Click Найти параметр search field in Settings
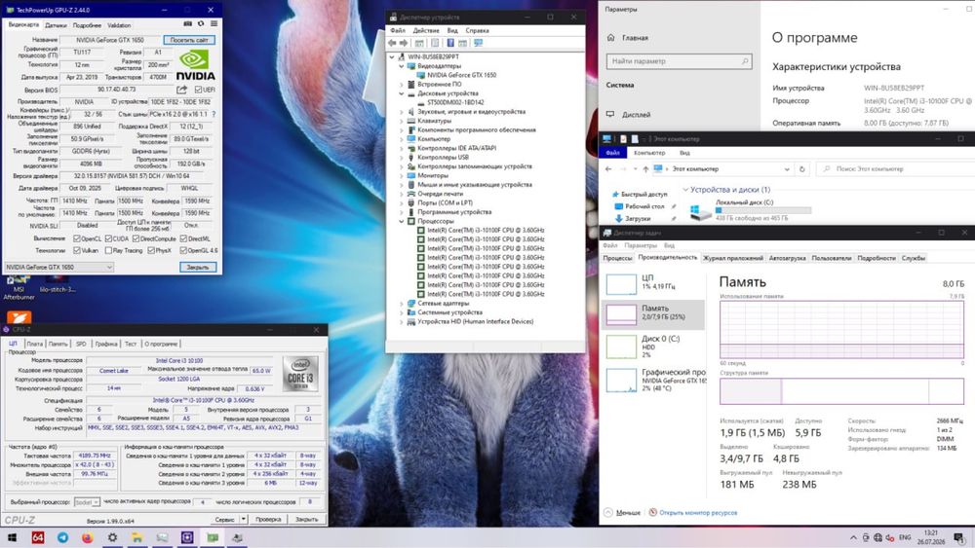The image size is (975, 548). [679, 61]
